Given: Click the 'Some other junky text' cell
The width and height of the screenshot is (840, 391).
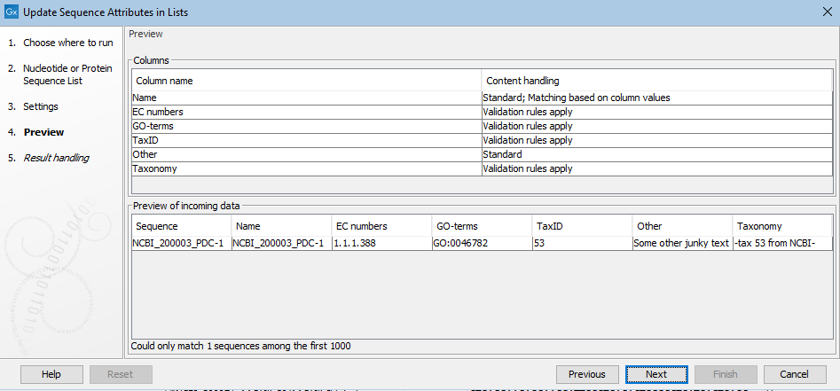Looking at the screenshot, I should tap(681, 243).
